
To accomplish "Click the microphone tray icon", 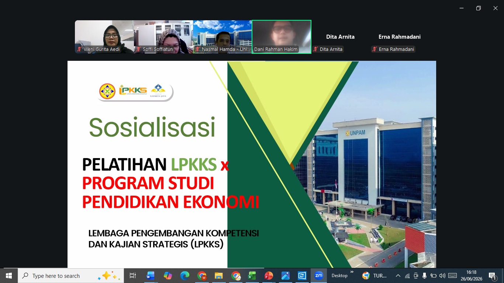I will pos(425,276).
